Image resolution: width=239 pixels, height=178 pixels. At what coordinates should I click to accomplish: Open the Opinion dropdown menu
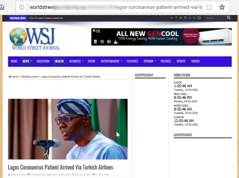point(149,61)
